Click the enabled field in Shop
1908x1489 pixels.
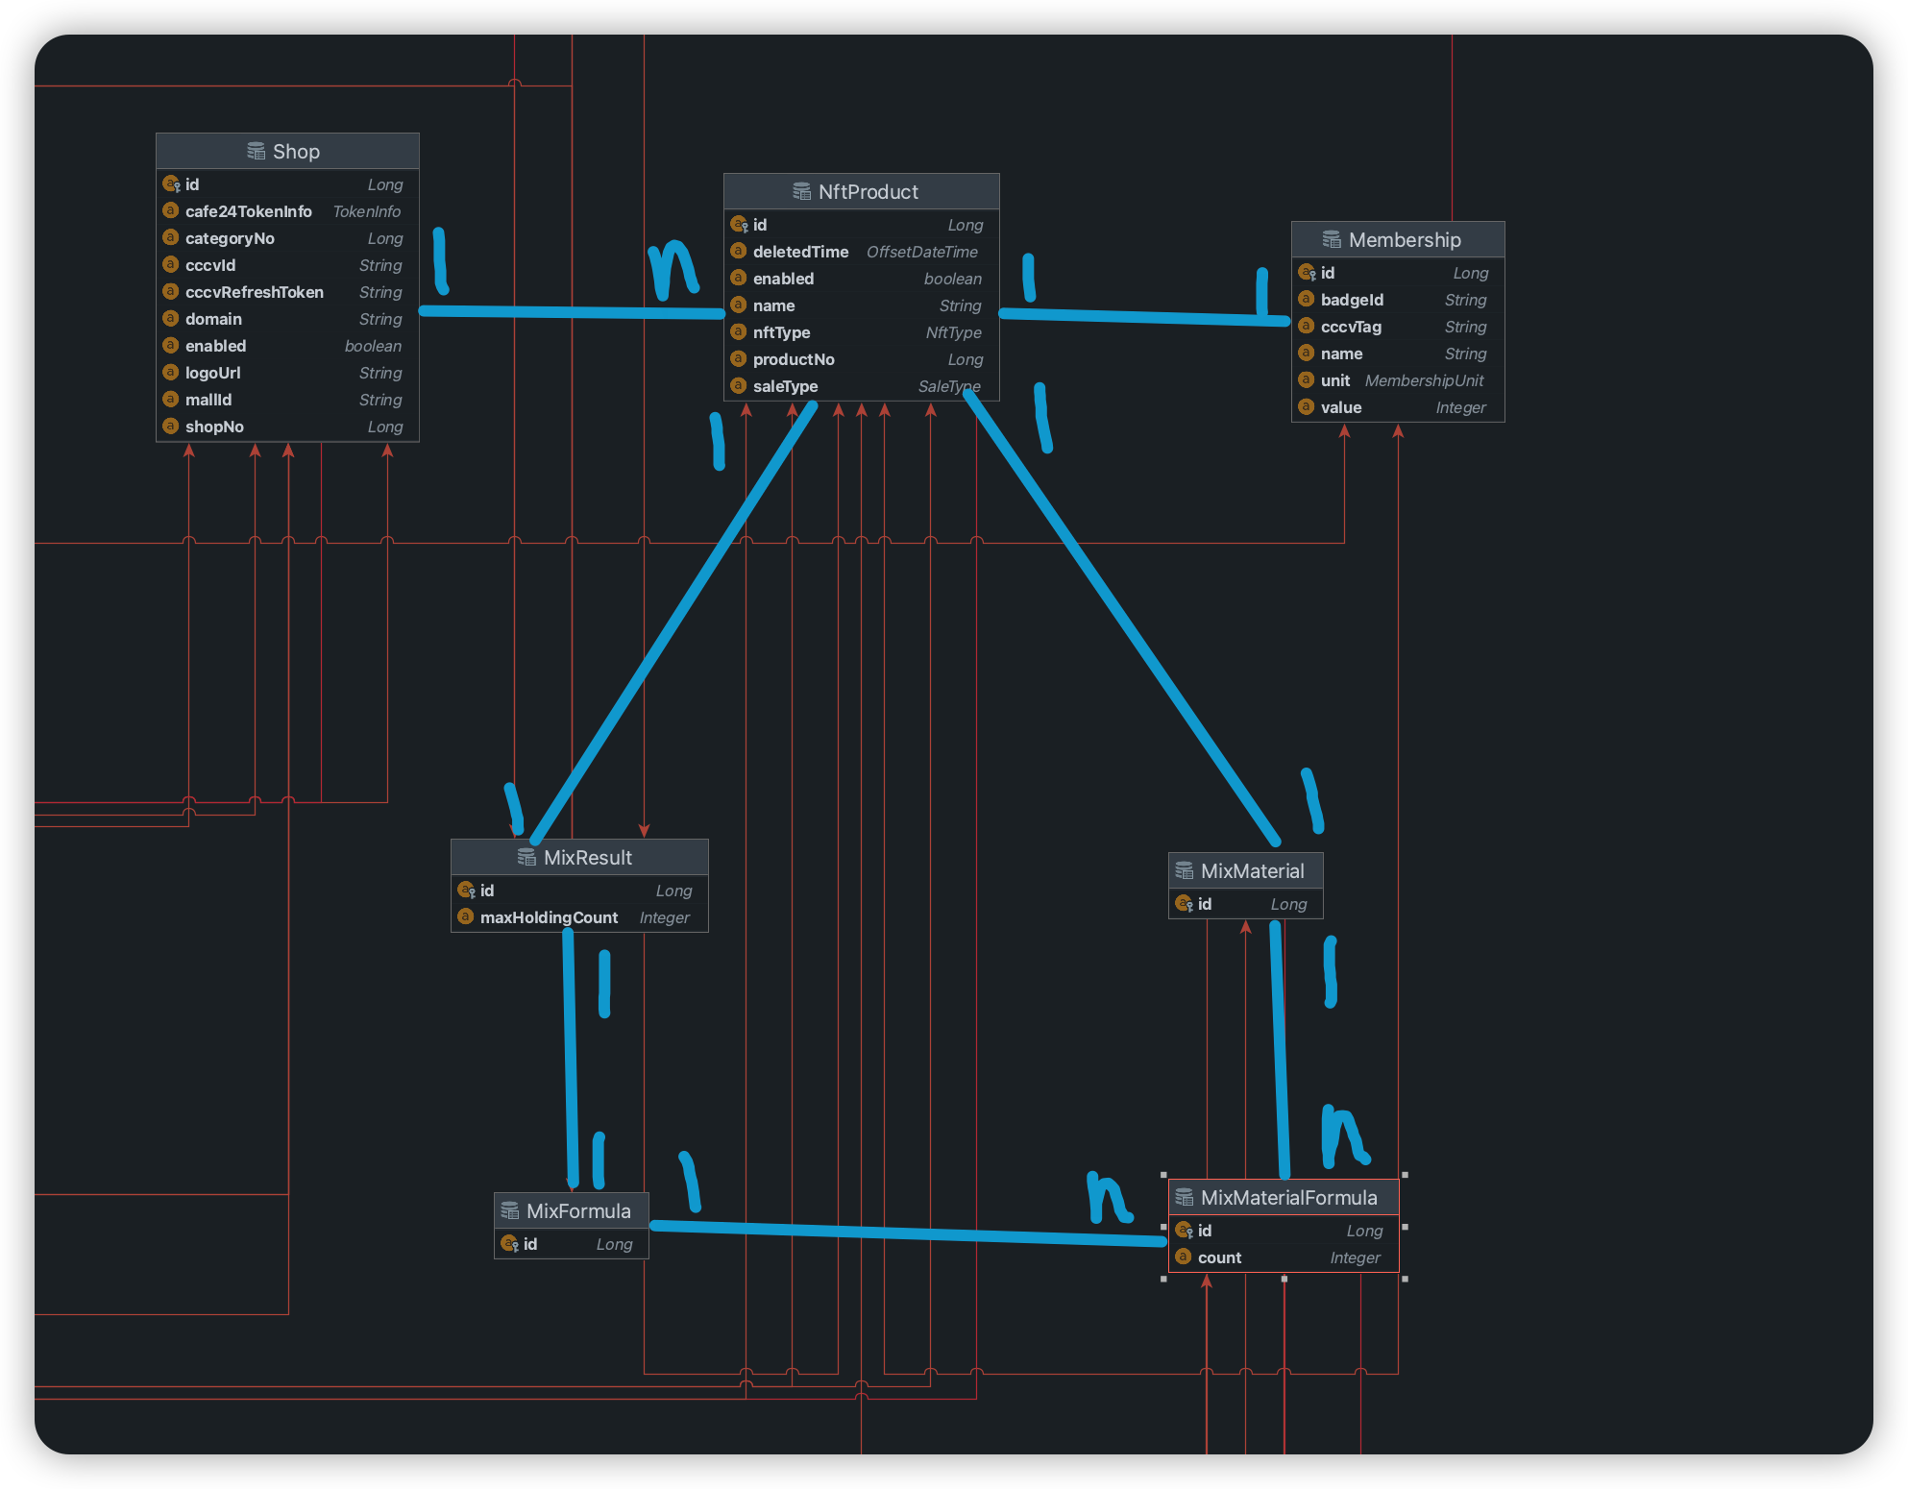tap(287, 346)
